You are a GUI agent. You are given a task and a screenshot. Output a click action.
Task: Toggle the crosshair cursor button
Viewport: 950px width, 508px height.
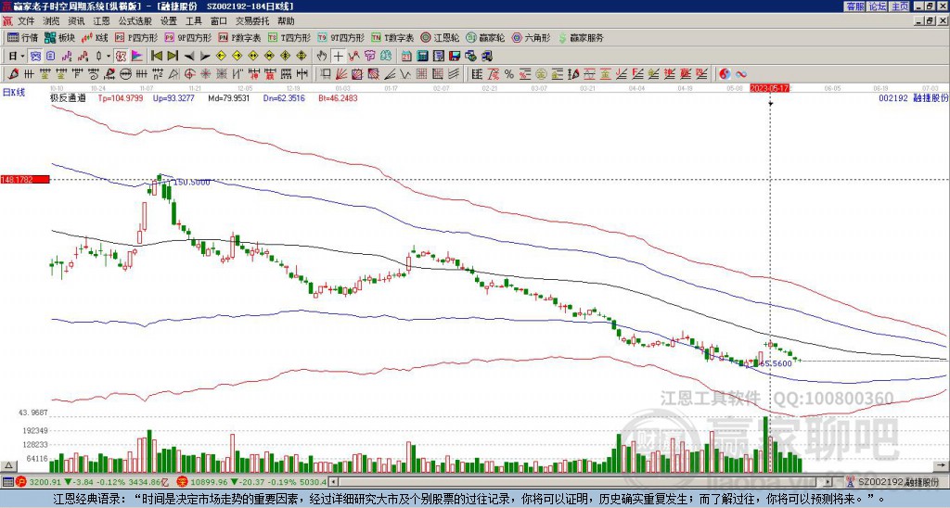(338, 57)
